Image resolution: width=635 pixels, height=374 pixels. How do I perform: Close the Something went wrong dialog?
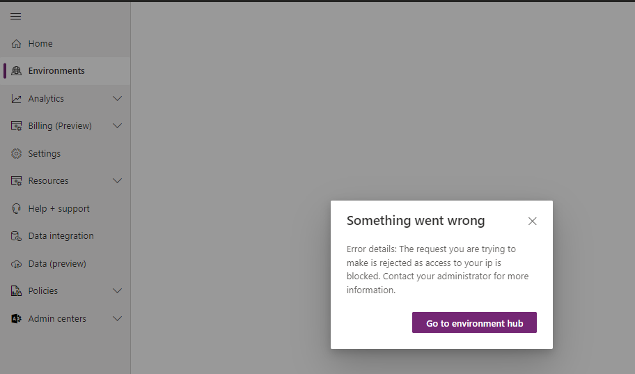point(532,221)
